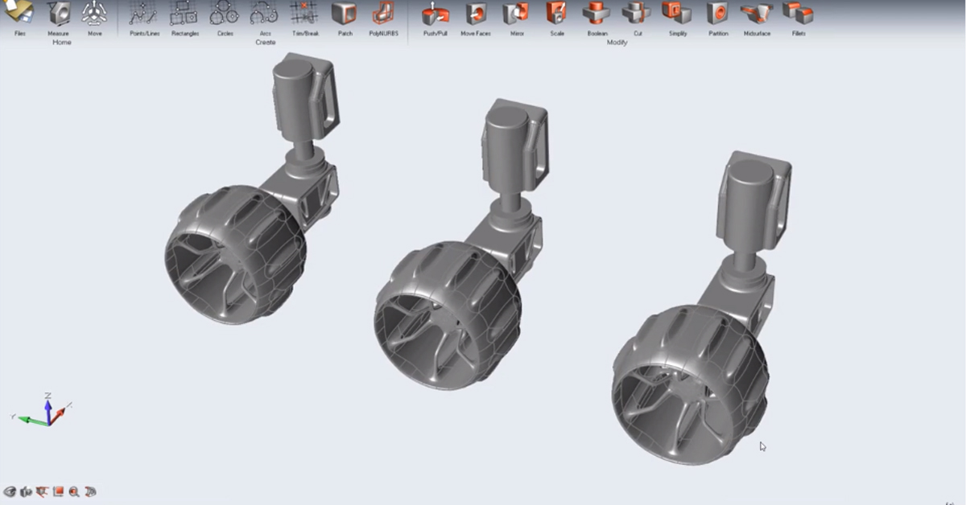
Task: Click the blue Z axis on the triad
Action: pos(48,409)
